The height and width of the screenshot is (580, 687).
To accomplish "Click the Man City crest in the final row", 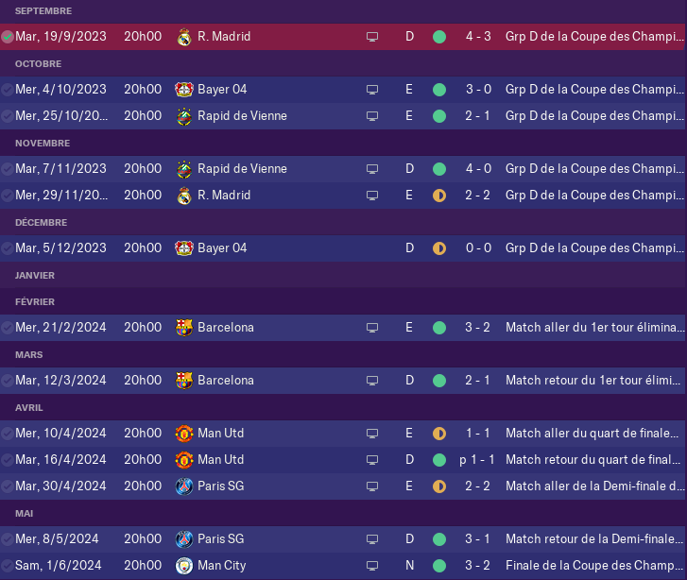I will click(x=184, y=566).
